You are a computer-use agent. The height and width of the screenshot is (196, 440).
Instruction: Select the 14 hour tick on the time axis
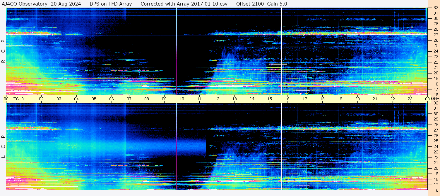click(x=252, y=99)
